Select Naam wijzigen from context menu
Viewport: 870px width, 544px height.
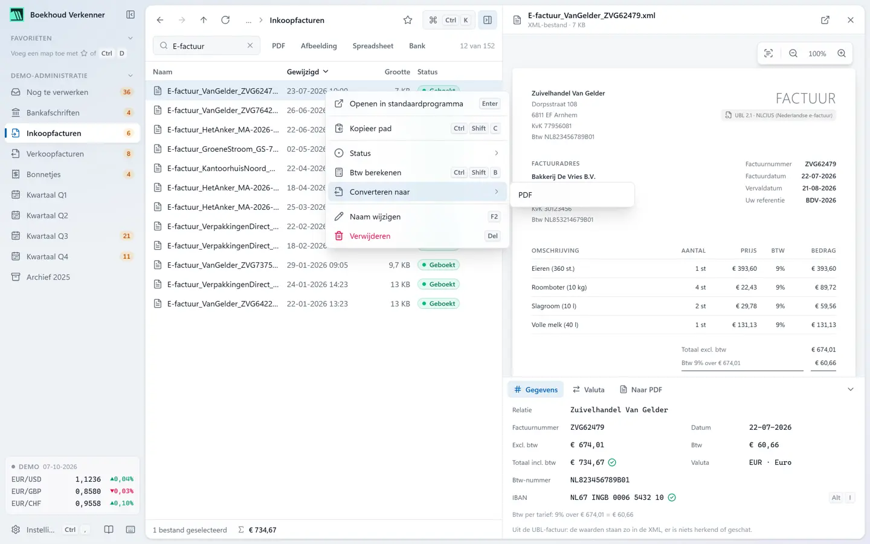418,216
